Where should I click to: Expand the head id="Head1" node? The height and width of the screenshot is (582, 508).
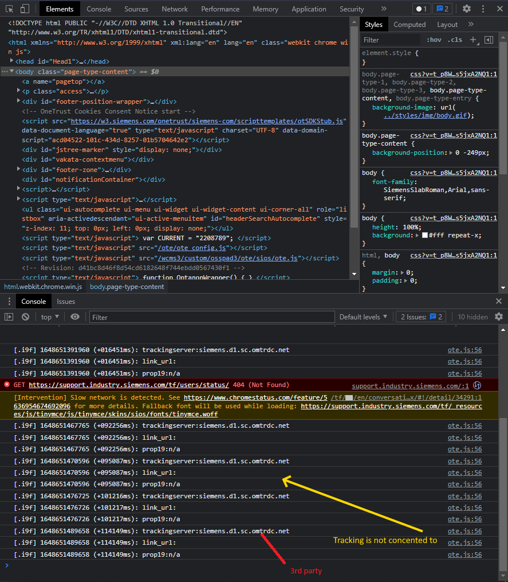(13, 61)
